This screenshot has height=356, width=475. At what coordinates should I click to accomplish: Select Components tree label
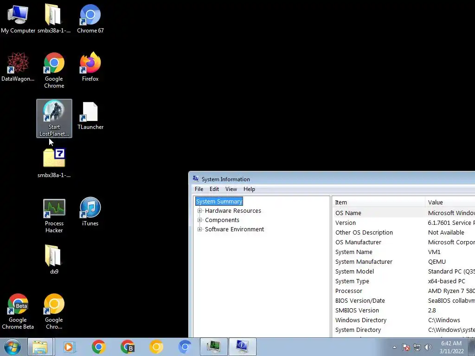click(x=222, y=220)
